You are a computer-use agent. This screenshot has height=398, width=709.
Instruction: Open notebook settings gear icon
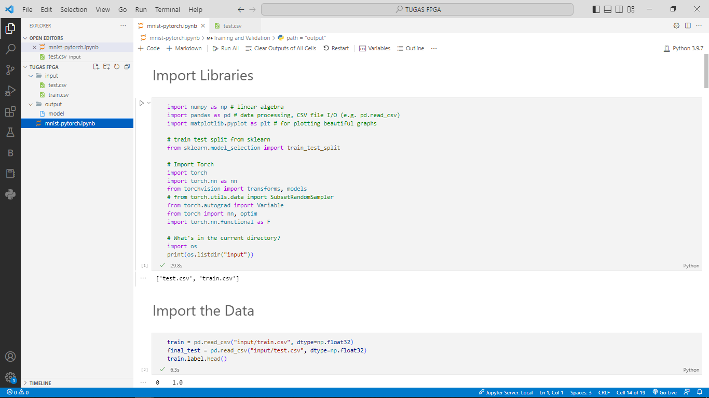[x=676, y=25]
